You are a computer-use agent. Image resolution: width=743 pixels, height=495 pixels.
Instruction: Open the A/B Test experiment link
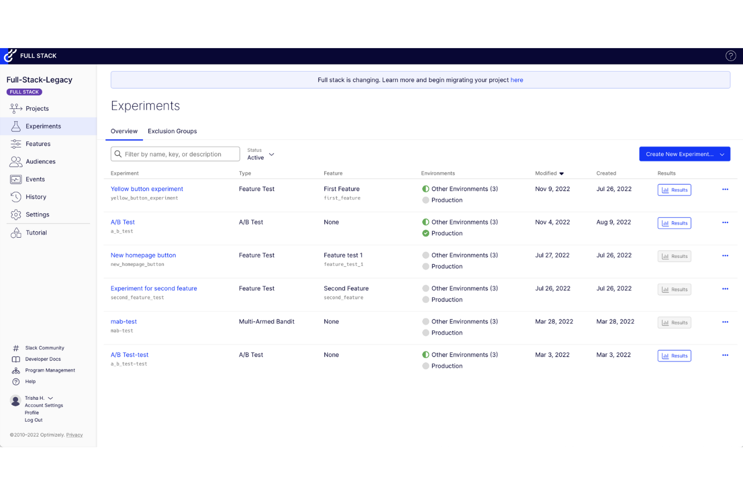pos(122,222)
